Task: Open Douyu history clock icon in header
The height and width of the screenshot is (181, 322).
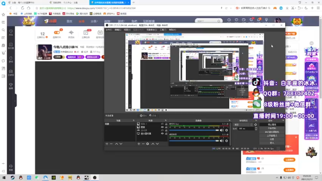Action: (x=229, y=20)
